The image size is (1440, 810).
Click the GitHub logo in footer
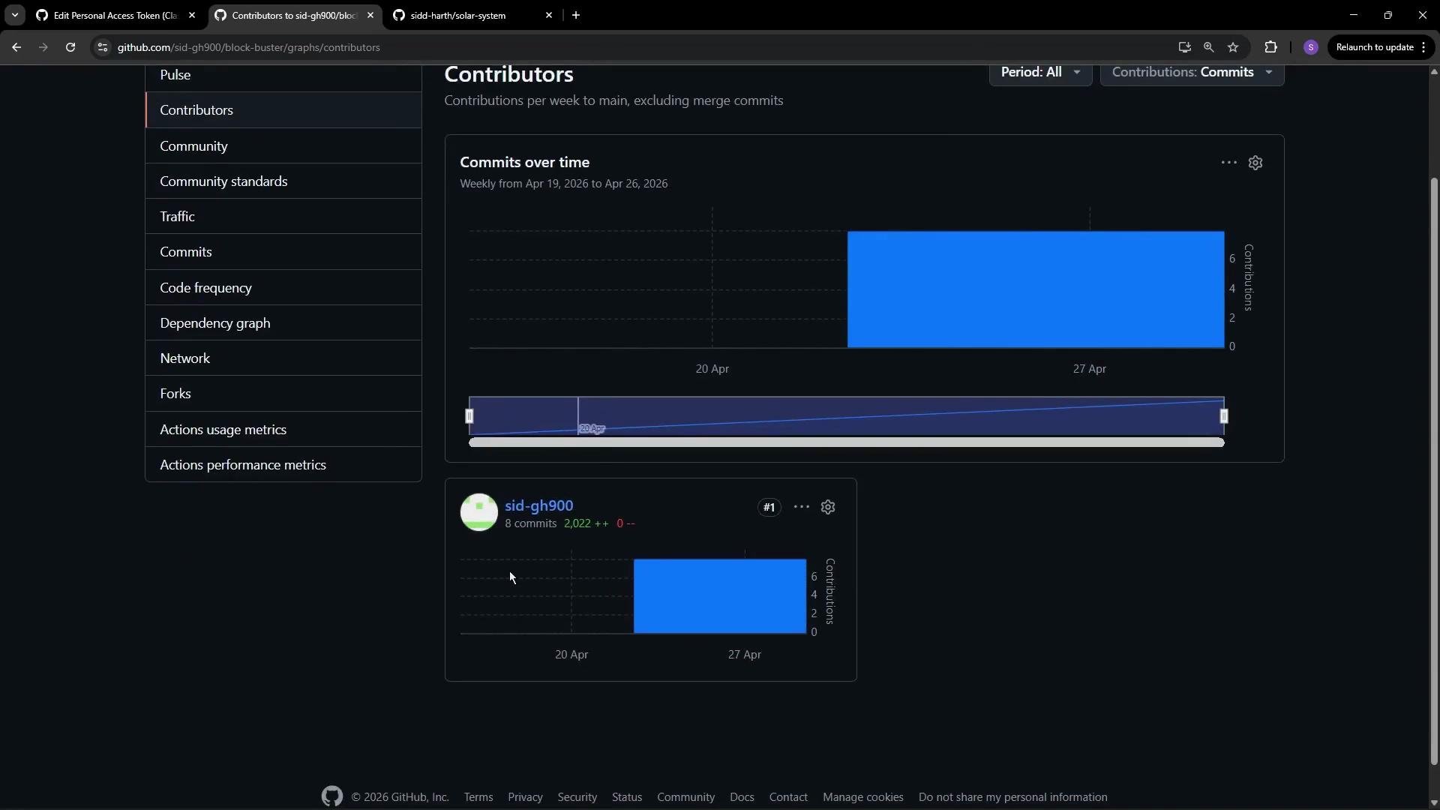[332, 796]
